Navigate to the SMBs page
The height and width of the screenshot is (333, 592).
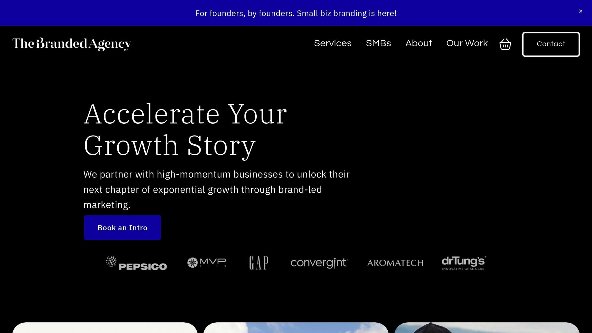pyautogui.click(x=378, y=43)
